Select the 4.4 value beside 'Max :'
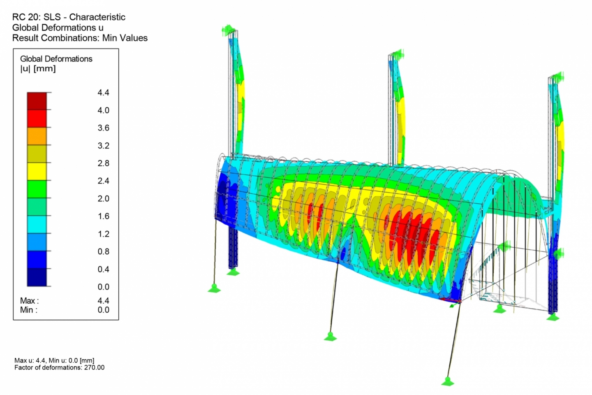The height and width of the screenshot is (395, 592). 103,301
